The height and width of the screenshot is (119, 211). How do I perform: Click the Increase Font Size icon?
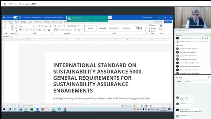(x=40, y=26)
